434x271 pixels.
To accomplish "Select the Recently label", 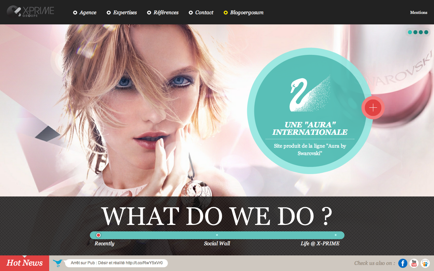I will pos(104,244).
